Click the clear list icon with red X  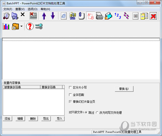[33, 16]
